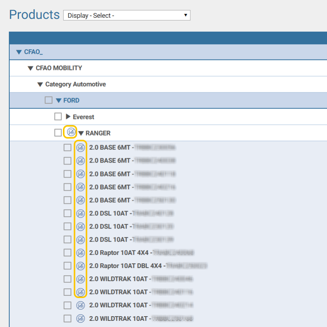
Task: Click the icon on first 2.0 WILDTRAK 10AT row
Action: click(x=81, y=279)
